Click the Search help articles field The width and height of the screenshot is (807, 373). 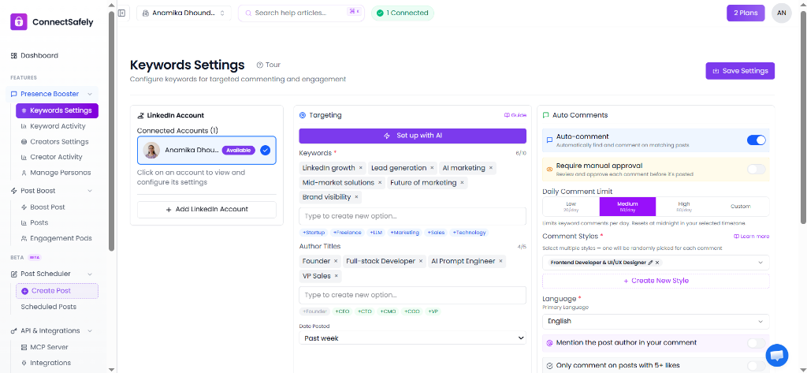(x=301, y=13)
